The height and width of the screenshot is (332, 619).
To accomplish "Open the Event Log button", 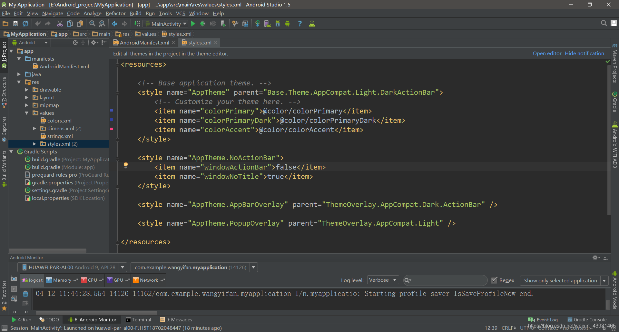I will (x=543, y=320).
